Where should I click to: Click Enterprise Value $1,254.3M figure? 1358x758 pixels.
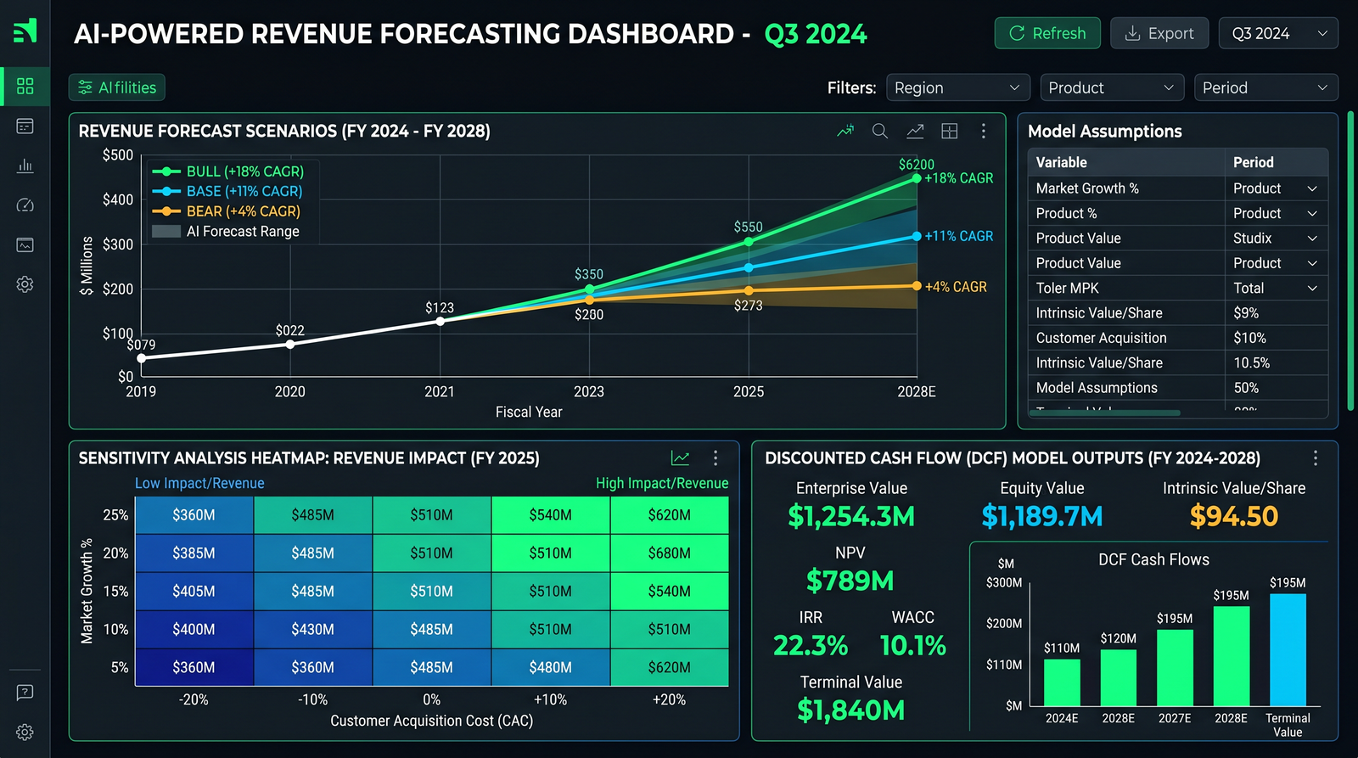(x=851, y=516)
